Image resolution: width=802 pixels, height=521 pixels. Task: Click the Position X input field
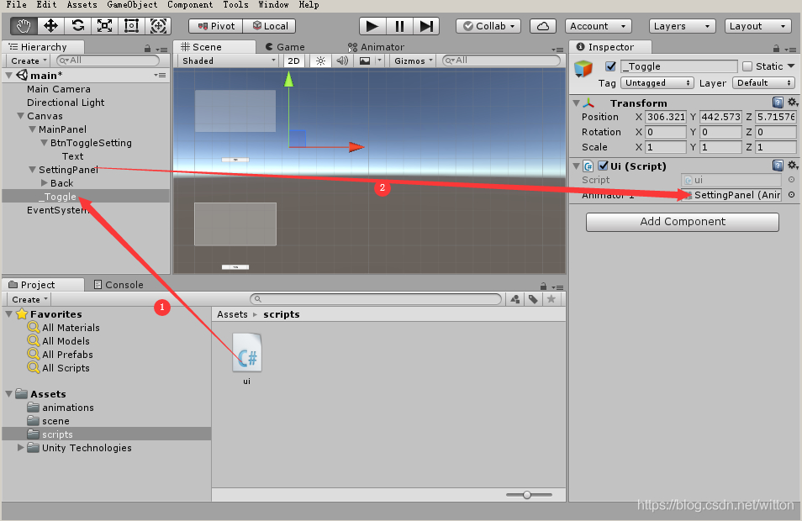click(666, 117)
